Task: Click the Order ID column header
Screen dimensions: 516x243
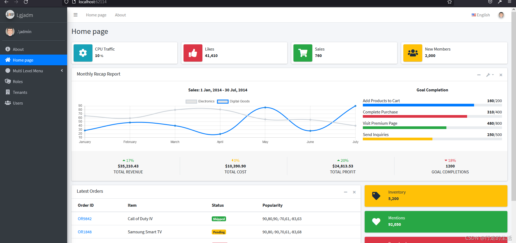Action: pyautogui.click(x=86, y=205)
